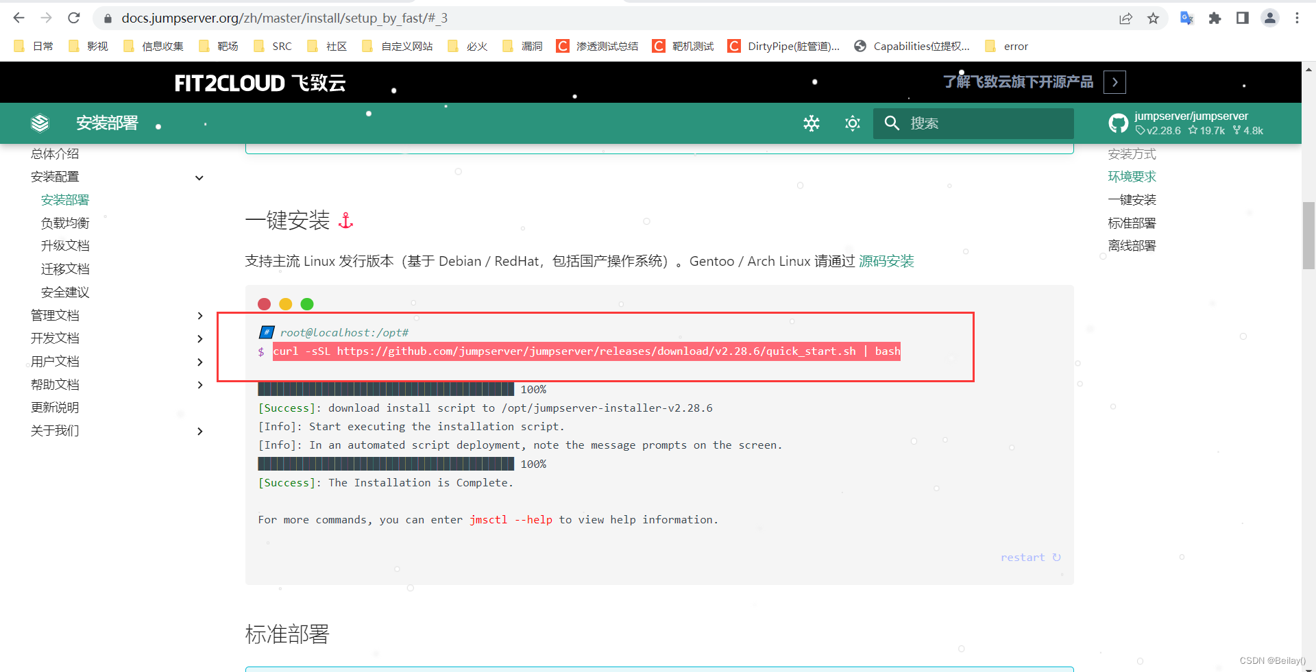Open the DirtyPipe bookmark

[x=783, y=46]
